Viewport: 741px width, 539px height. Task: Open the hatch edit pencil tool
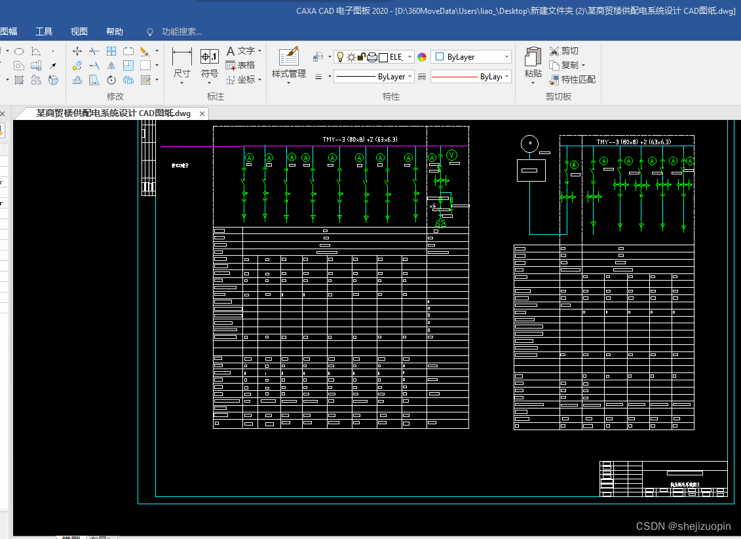tap(145, 80)
